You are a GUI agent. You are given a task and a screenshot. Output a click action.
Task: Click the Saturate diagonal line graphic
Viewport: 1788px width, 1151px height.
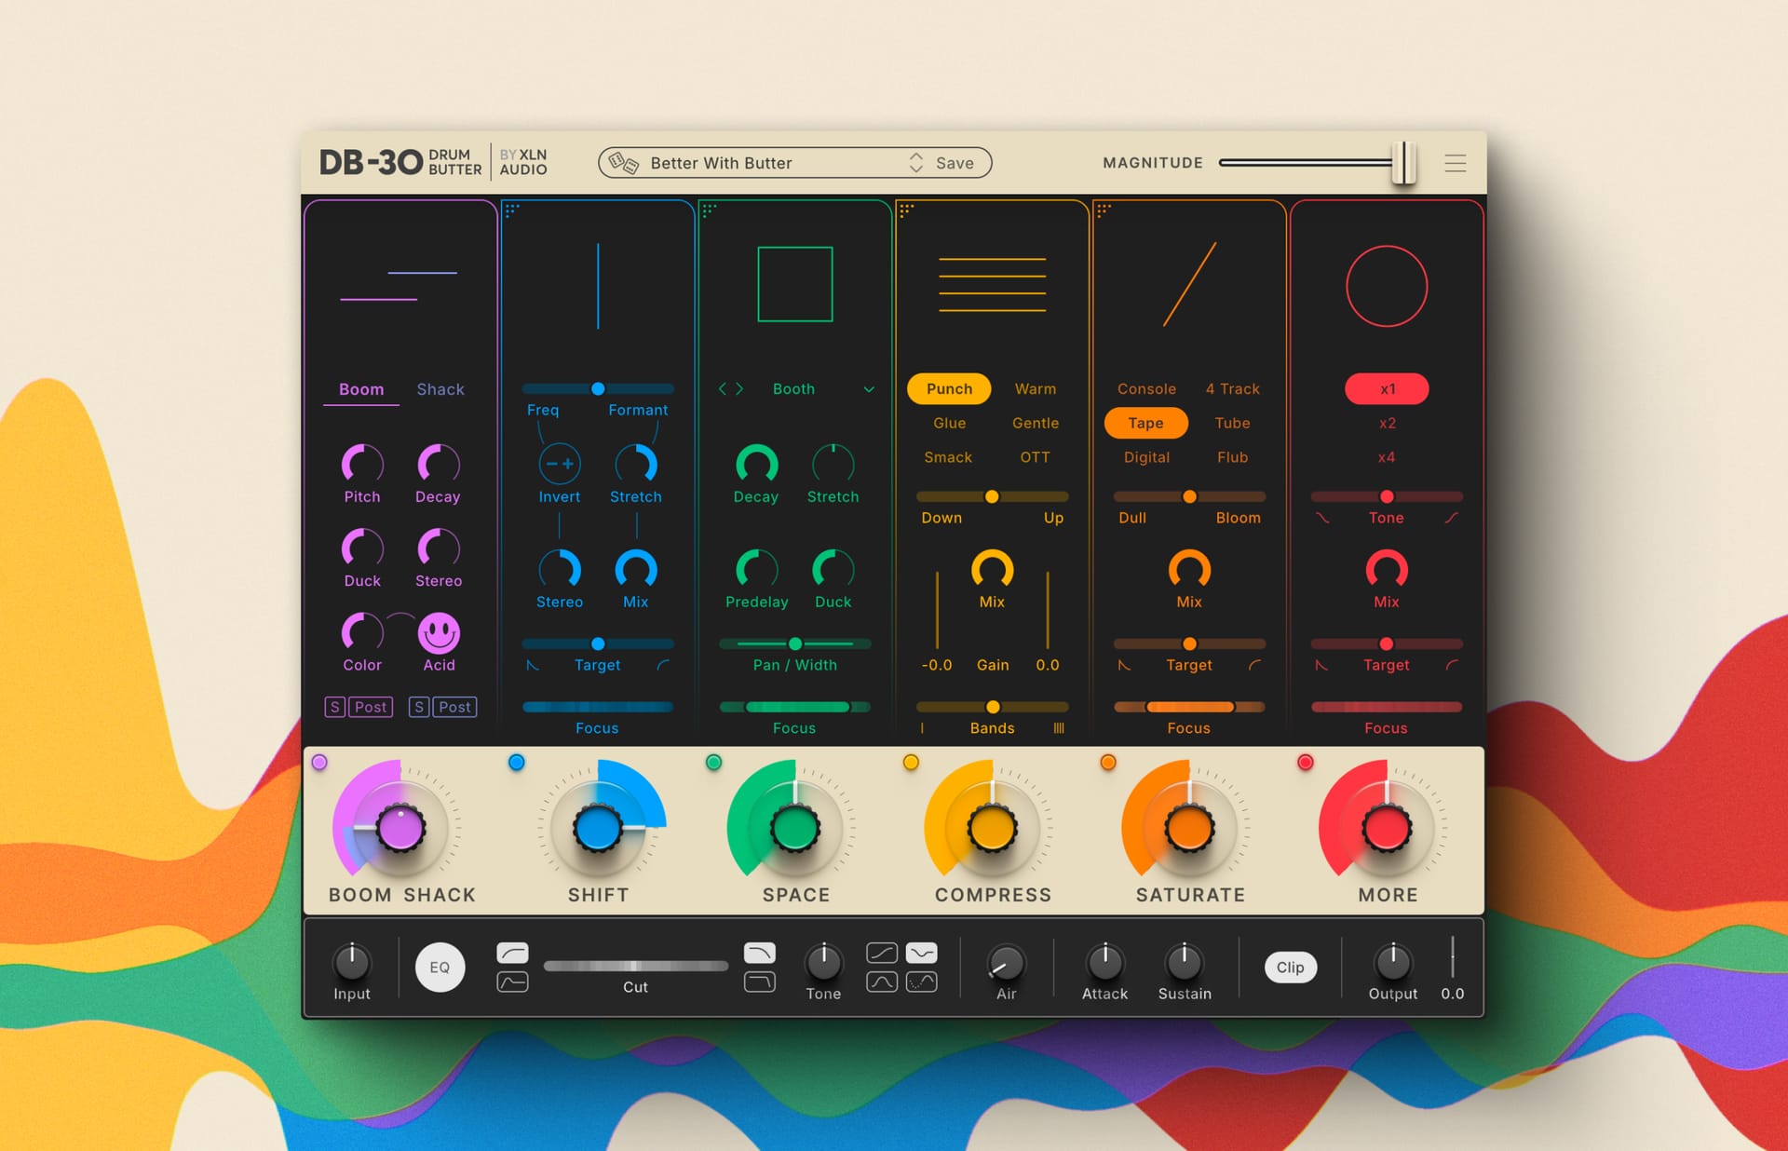tap(1189, 284)
